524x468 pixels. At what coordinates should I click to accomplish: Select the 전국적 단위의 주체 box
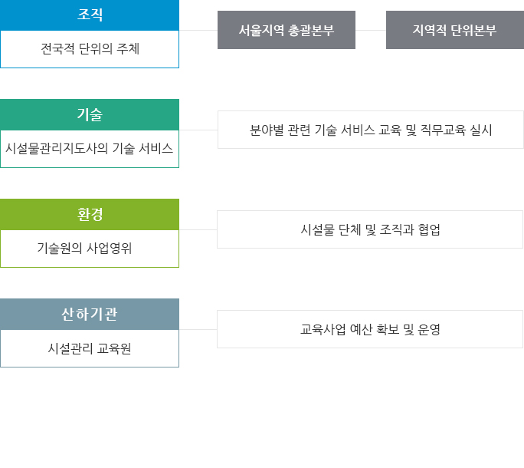90,49
